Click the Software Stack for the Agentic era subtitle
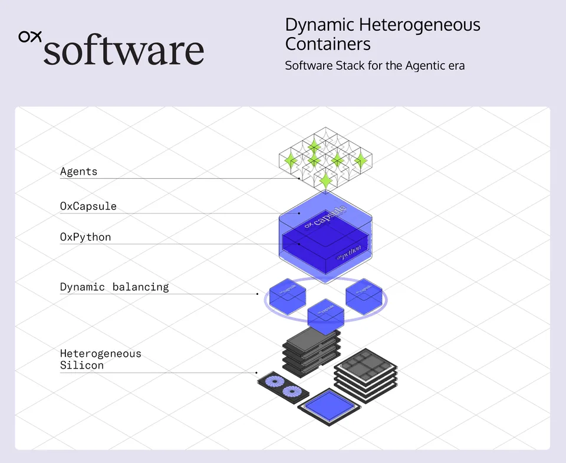566x463 pixels. pyautogui.click(x=375, y=65)
